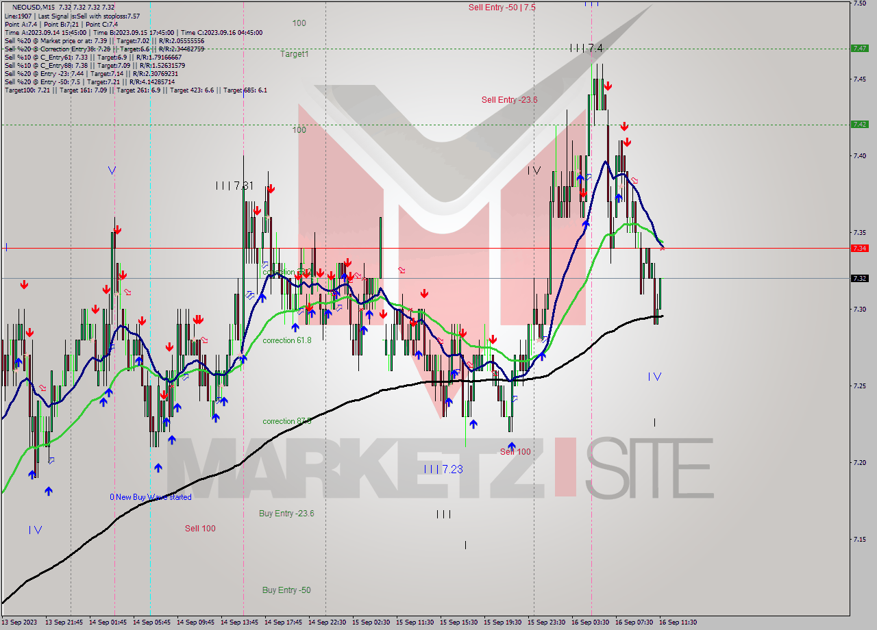Image resolution: width=877 pixels, height=630 pixels.
Task: Click the 7.40 price axis value
Action: pyautogui.click(x=859, y=156)
